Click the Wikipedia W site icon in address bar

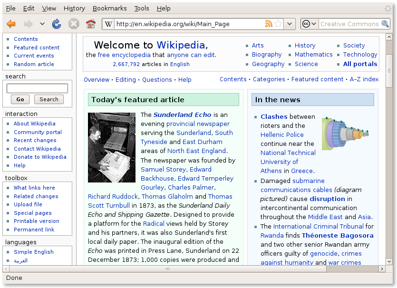tap(108, 24)
